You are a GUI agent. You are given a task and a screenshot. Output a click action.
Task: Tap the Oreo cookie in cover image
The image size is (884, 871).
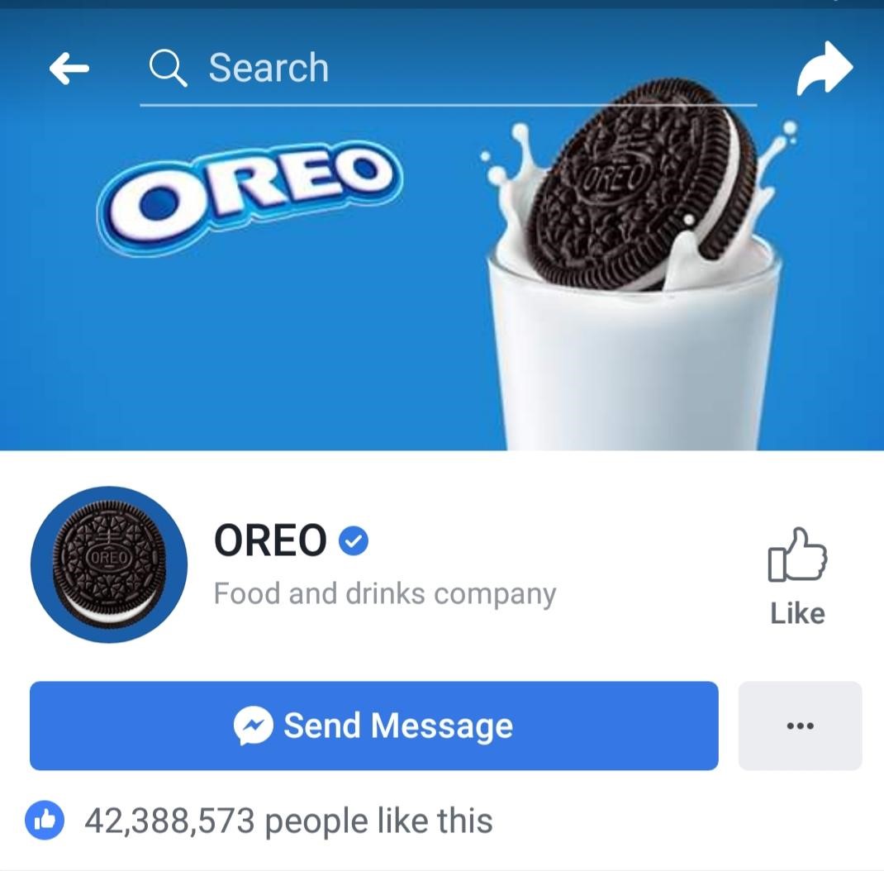click(642, 183)
